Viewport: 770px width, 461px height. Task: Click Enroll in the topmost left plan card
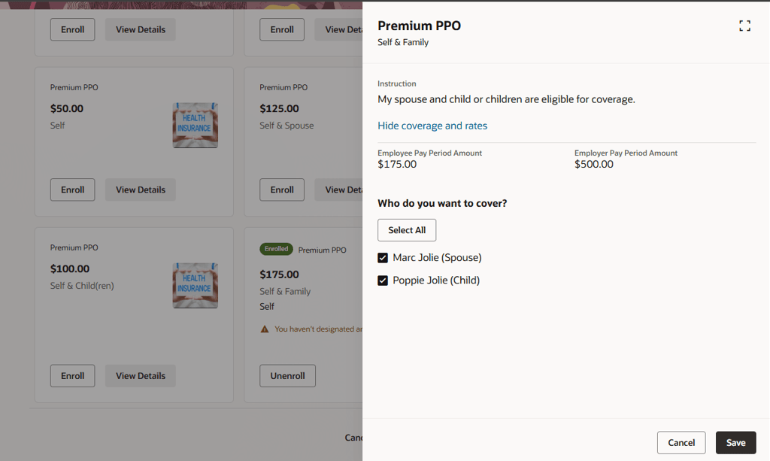(x=72, y=30)
